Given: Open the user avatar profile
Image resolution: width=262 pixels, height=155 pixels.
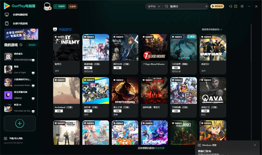Looking at the screenshot, I should pos(47,6).
